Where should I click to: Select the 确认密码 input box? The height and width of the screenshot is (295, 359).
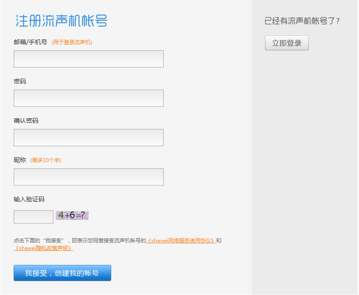(88, 137)
